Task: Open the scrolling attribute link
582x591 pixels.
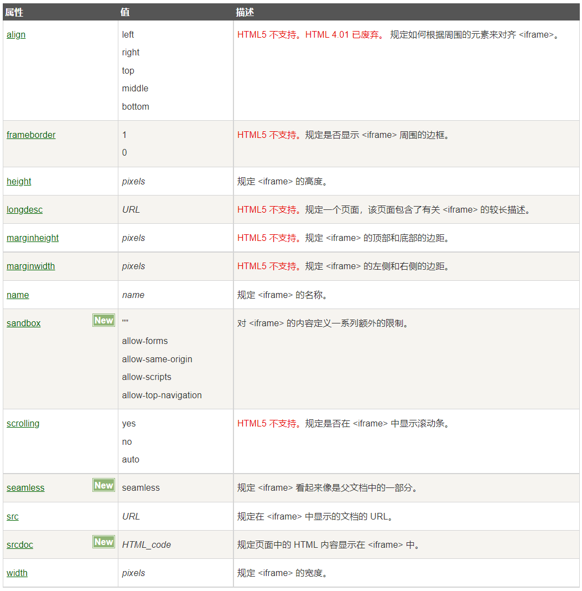Action: pos(23,423)
